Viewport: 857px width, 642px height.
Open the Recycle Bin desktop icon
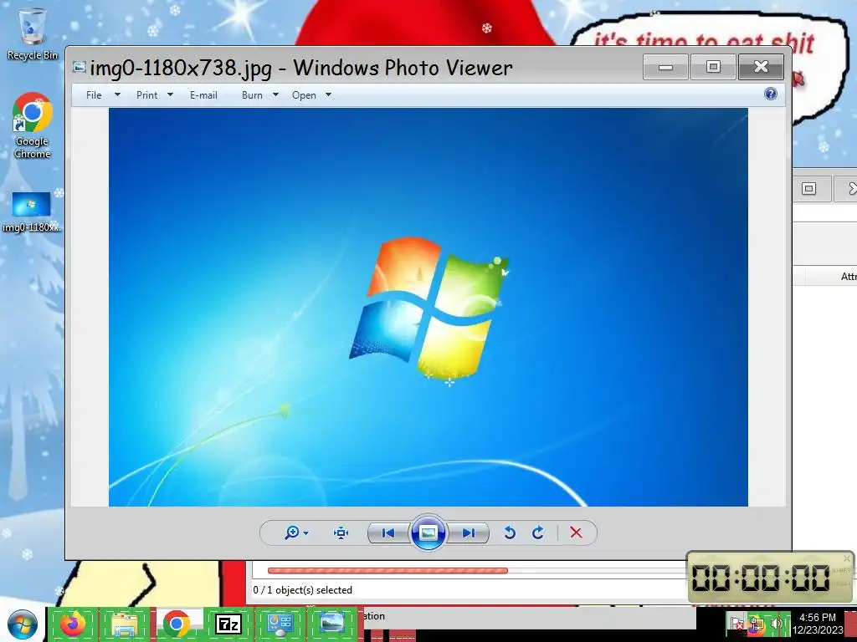point(33,33)
